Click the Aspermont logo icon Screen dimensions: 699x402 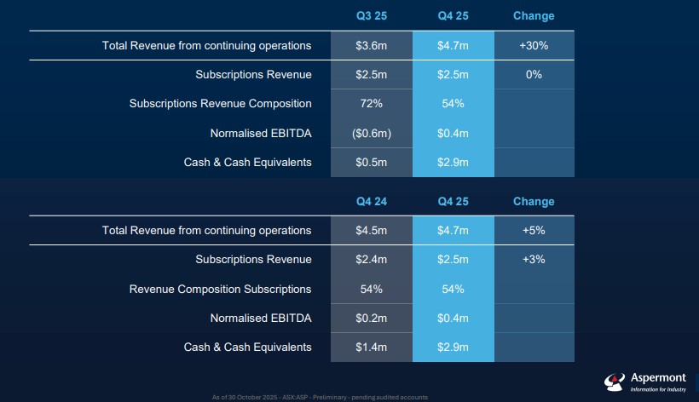click(x=614, y=382)
